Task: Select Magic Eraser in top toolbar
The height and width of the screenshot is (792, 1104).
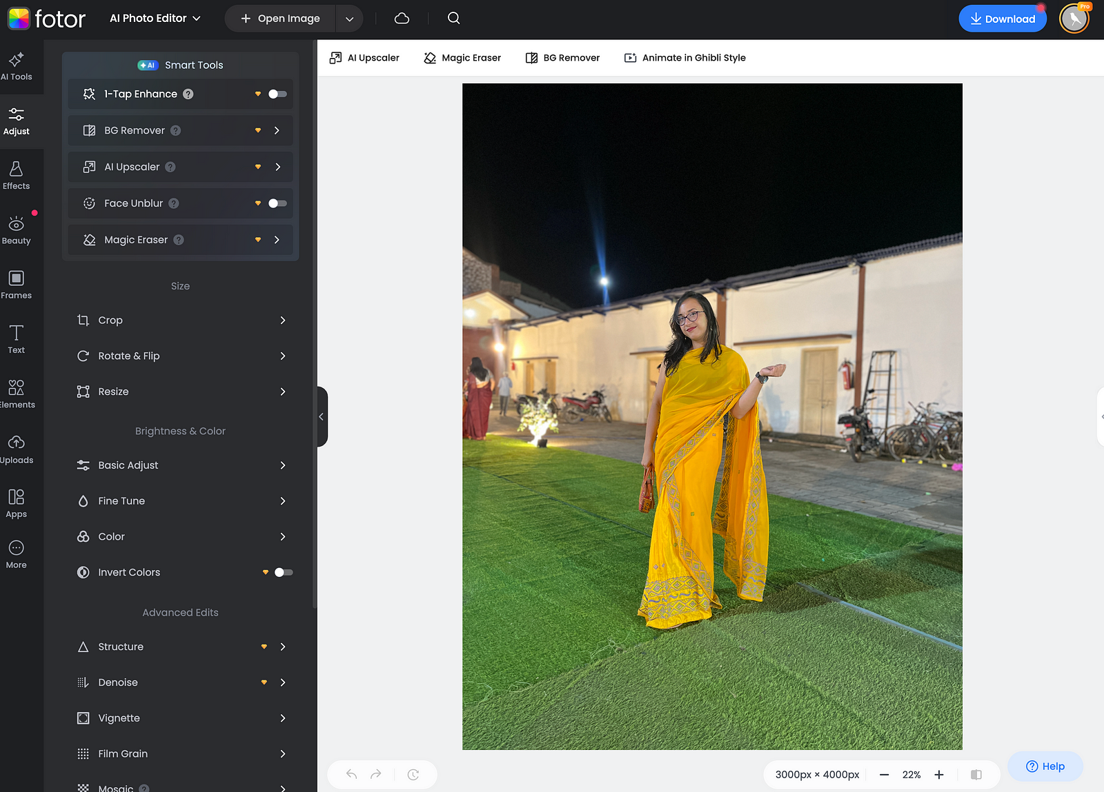Action: pos(462,58)
